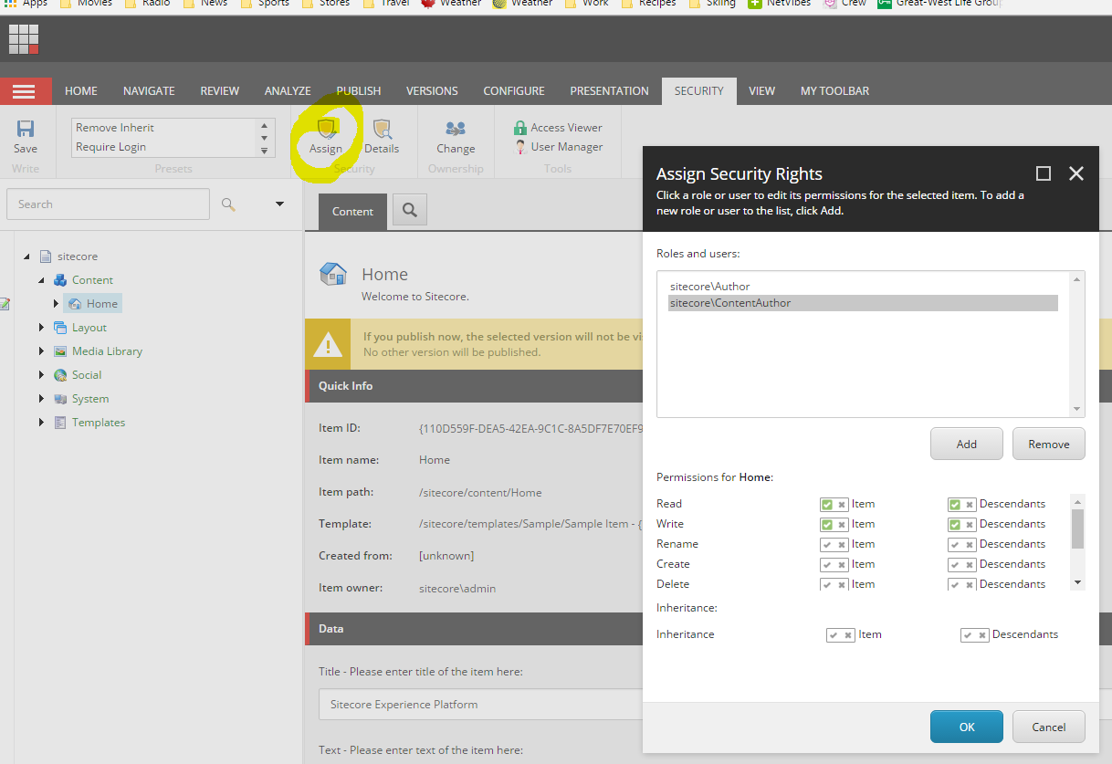
Task: Open the Sitecore launchpad grid icon
Action: tap(24, 39)
